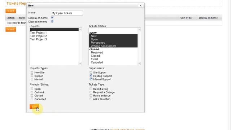Check the Raise an Issue ticket type
This screenshot has width=231, height=130.
click(x=91, y=95)
